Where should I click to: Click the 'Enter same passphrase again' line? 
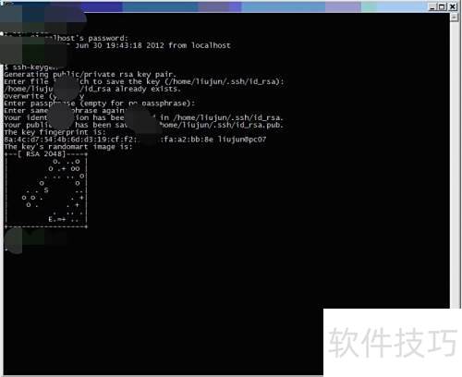(64, 111)
